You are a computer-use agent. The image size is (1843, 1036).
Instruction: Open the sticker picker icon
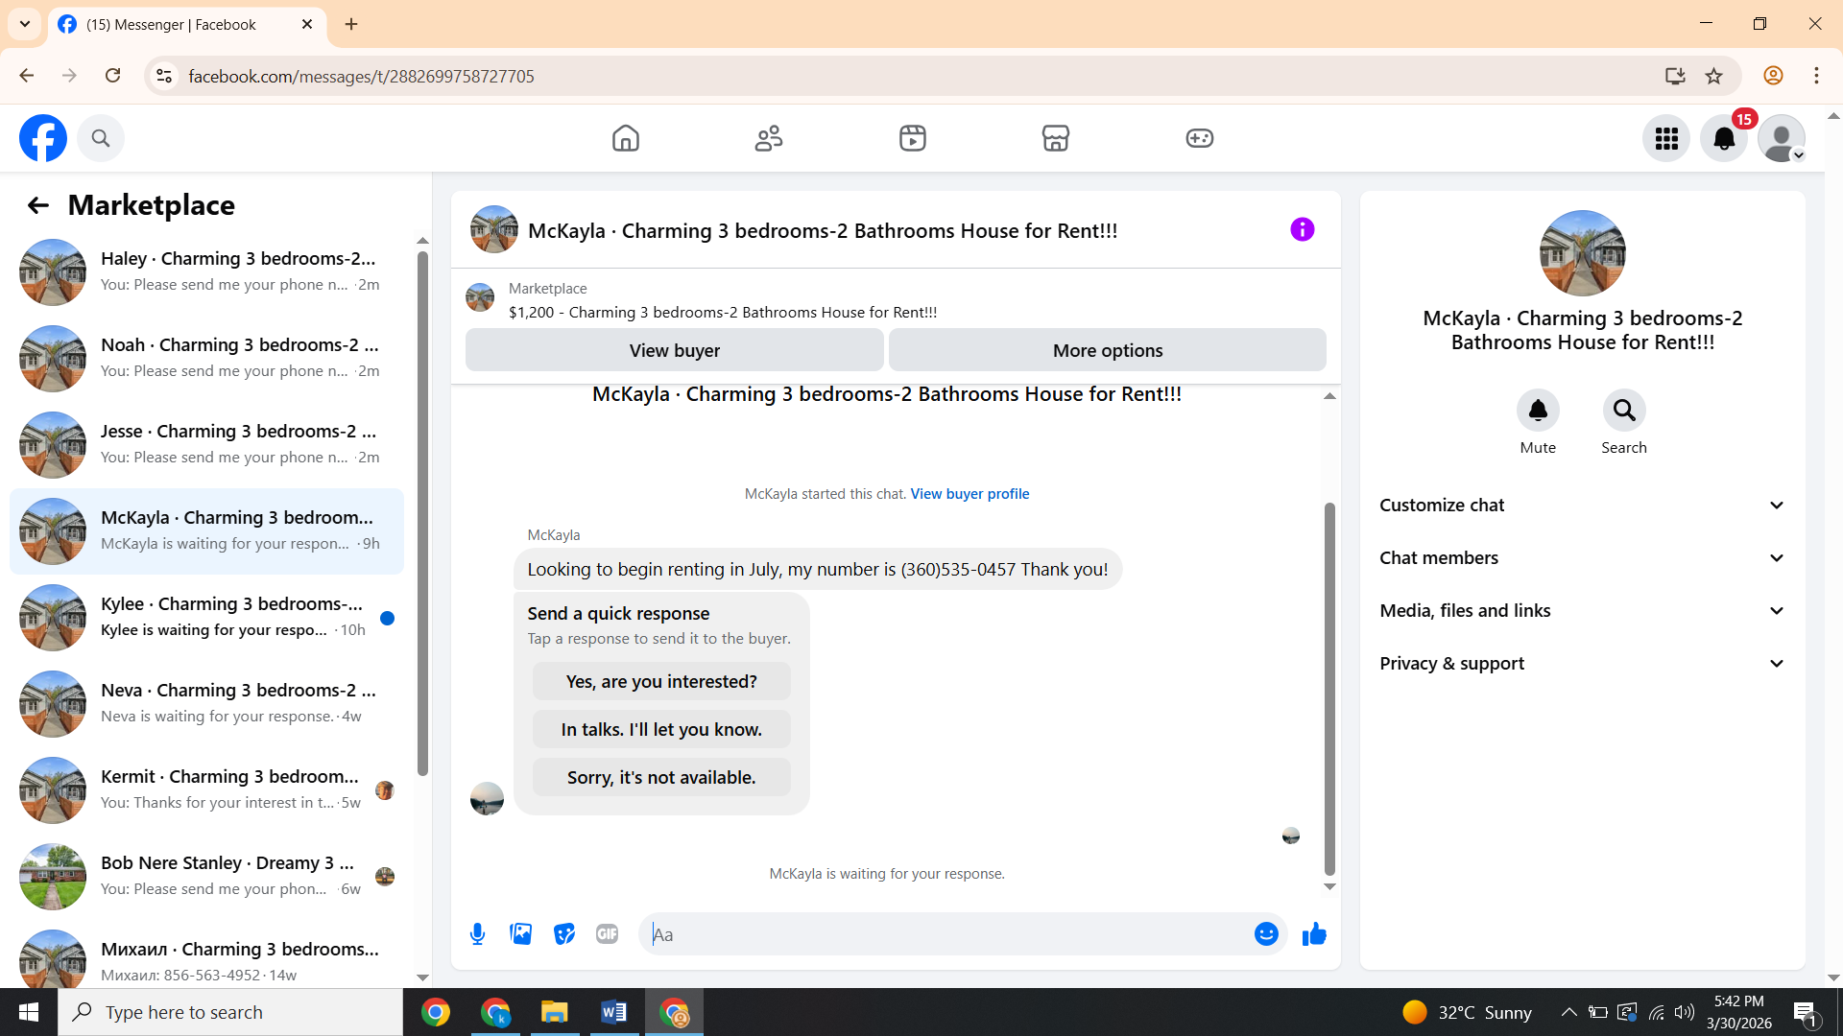click(564, 934)
